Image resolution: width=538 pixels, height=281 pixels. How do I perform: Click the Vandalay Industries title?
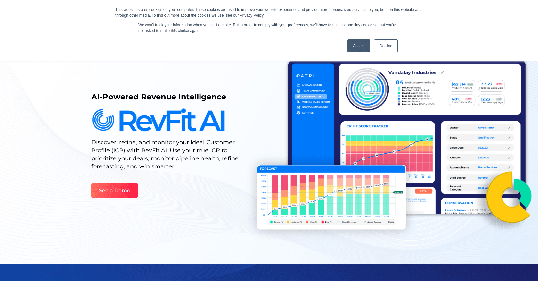(x=412, y=72)
